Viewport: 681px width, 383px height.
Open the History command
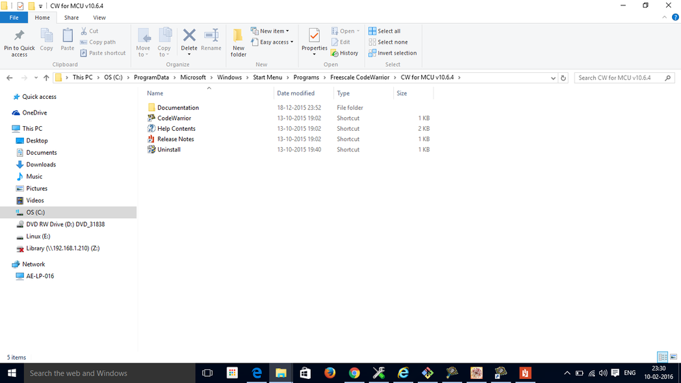coord(344,53)
